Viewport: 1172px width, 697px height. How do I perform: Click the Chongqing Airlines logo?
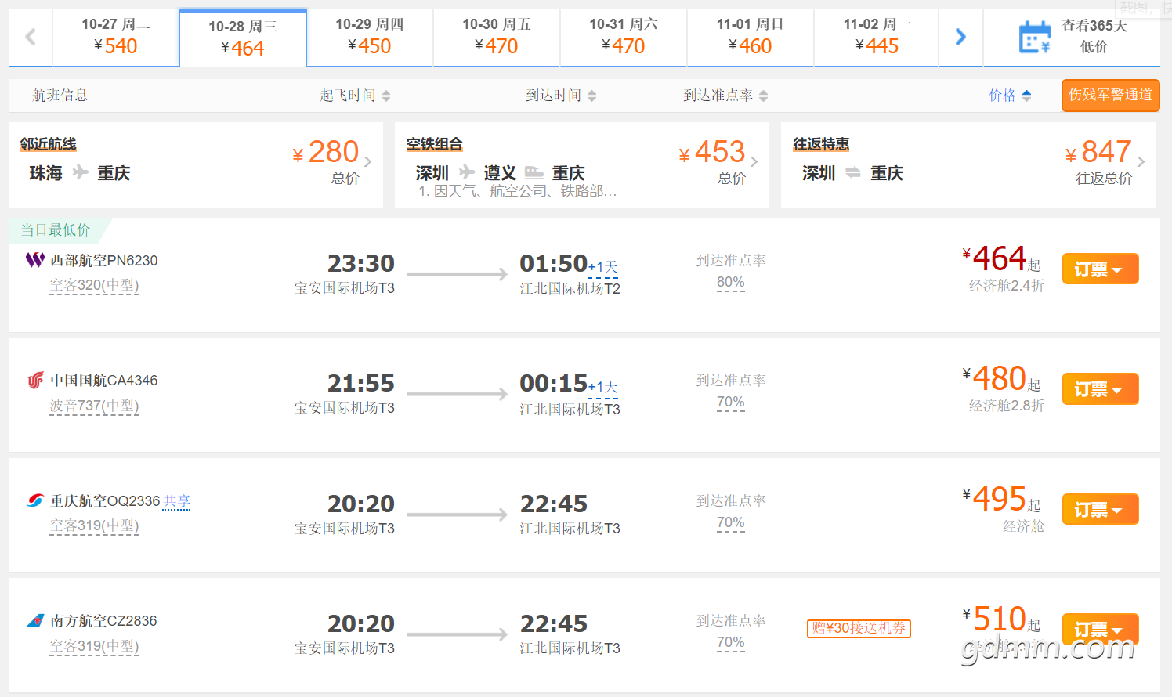point(35,500)
